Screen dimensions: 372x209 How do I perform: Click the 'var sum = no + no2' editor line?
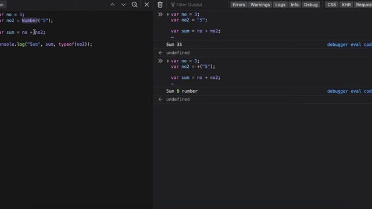pos(23,33)
